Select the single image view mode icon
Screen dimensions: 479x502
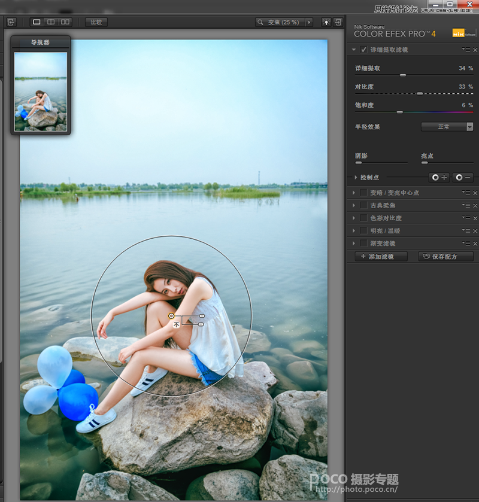tap(36, 22)
